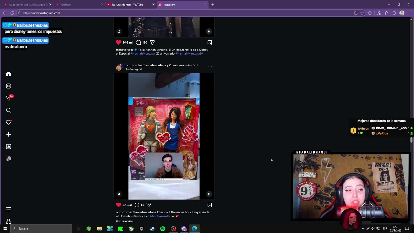Select the Instagram browser tab
414x233 pixels.
pyautogui.click(x=182, y=5)
